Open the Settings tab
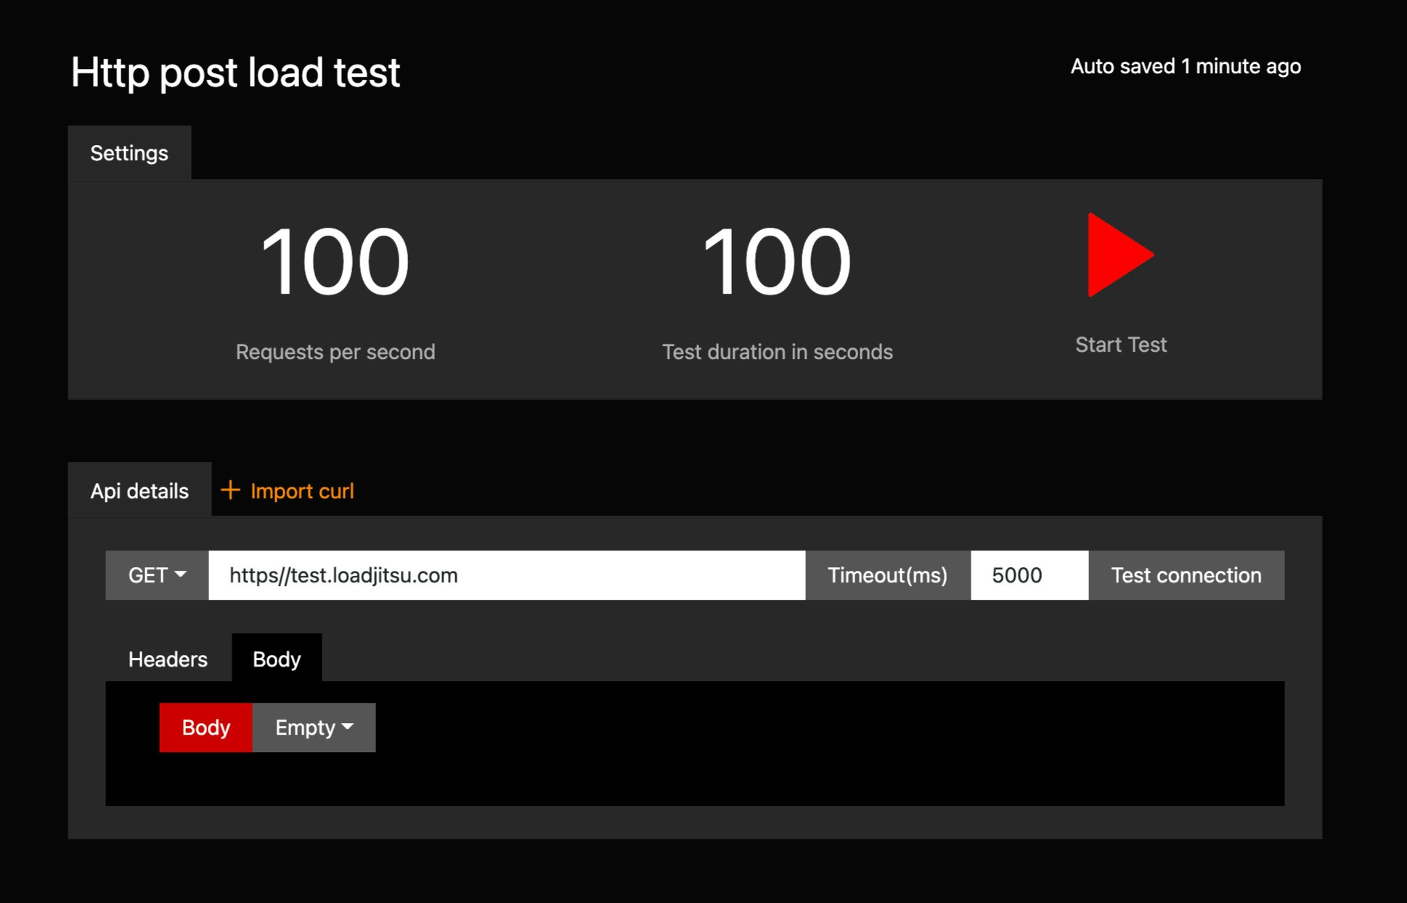 pyautogui.click(x=129, y=153)
